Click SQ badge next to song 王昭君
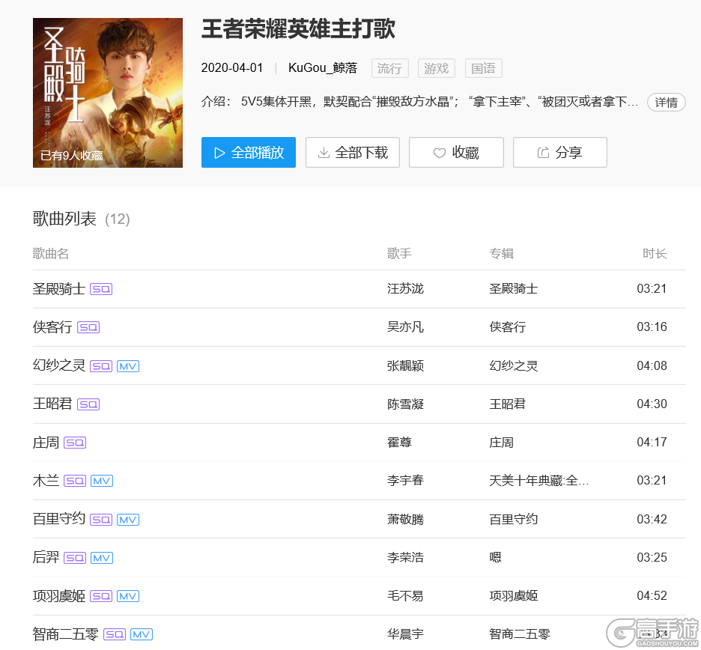The image size is (701, 650). (88, 404)
